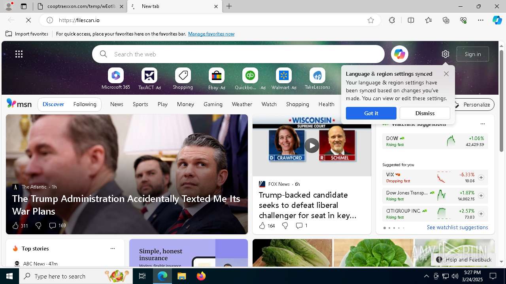Open Edge Settings and more menu
Viewport: 506px width, 284px height.
click(481, 20)
